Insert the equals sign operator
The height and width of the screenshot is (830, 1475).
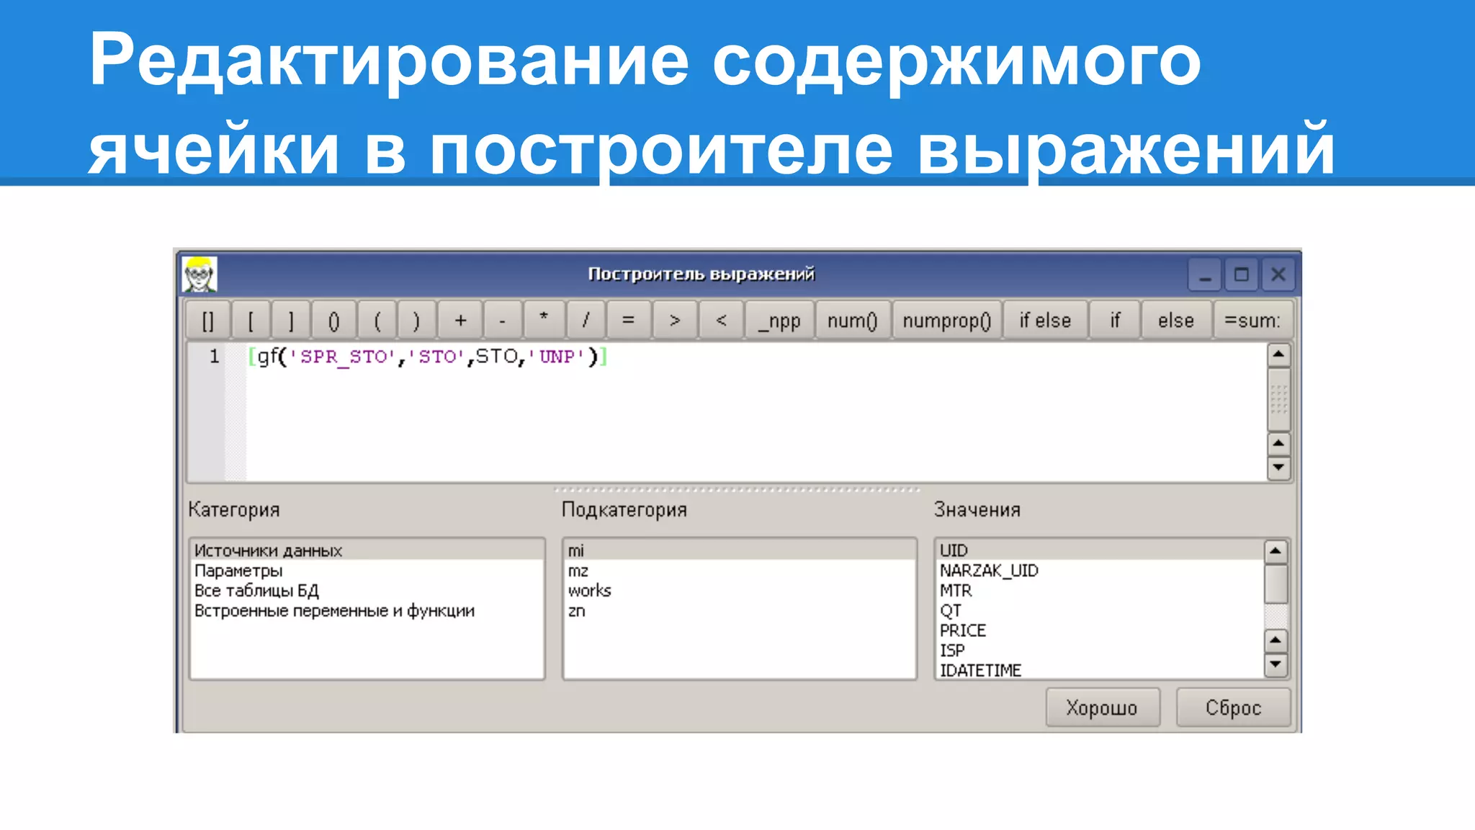click(628, 321)
